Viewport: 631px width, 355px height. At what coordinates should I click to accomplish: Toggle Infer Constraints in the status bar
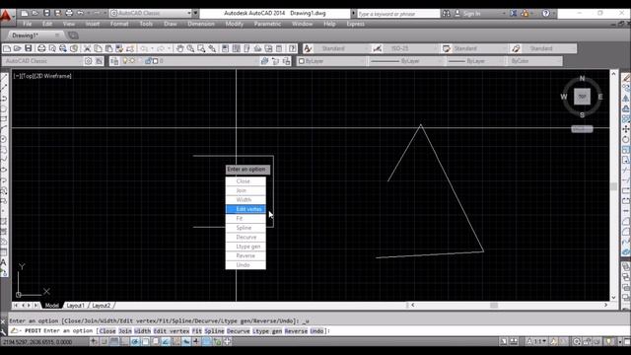click(x=94, y=342)
